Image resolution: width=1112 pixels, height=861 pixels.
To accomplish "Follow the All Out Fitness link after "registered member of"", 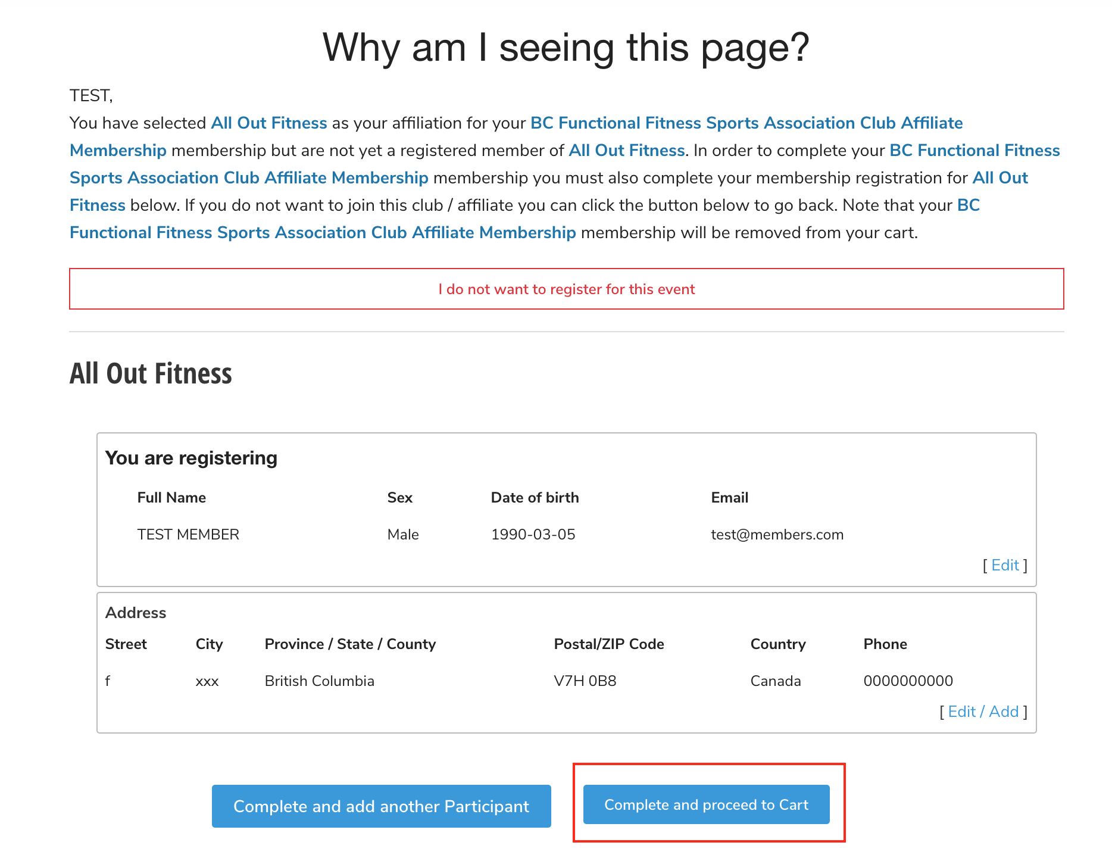I will click(x=627, y=150).
